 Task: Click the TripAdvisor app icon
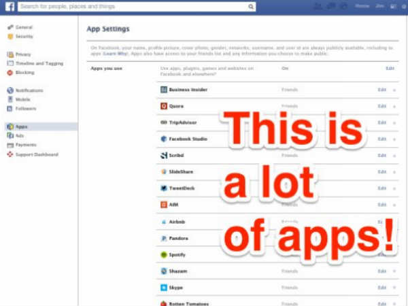(x=164, y=122)
